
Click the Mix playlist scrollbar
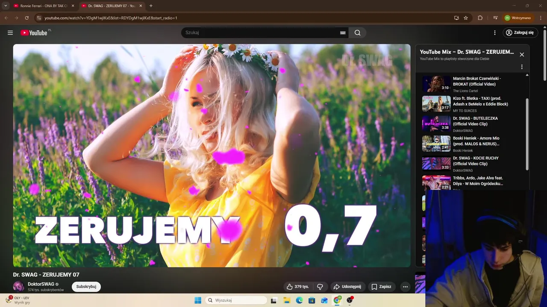point(527,134)
